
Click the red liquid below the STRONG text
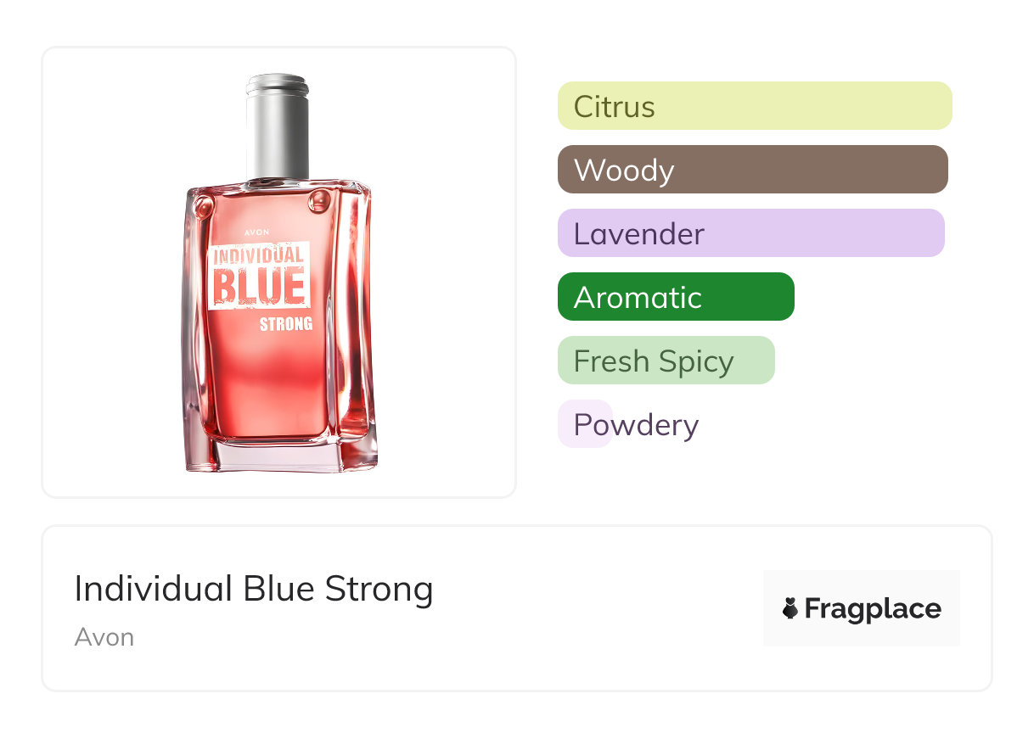pos(272,382)
